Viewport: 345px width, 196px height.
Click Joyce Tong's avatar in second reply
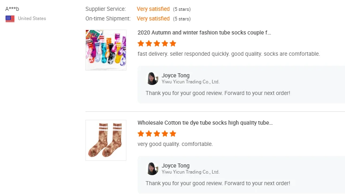pyautogui.click(x=152, y=169)
